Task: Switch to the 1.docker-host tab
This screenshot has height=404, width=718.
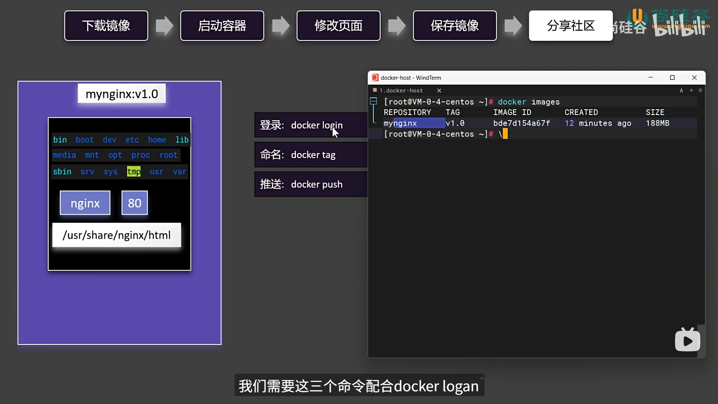Action: point(402,90)
